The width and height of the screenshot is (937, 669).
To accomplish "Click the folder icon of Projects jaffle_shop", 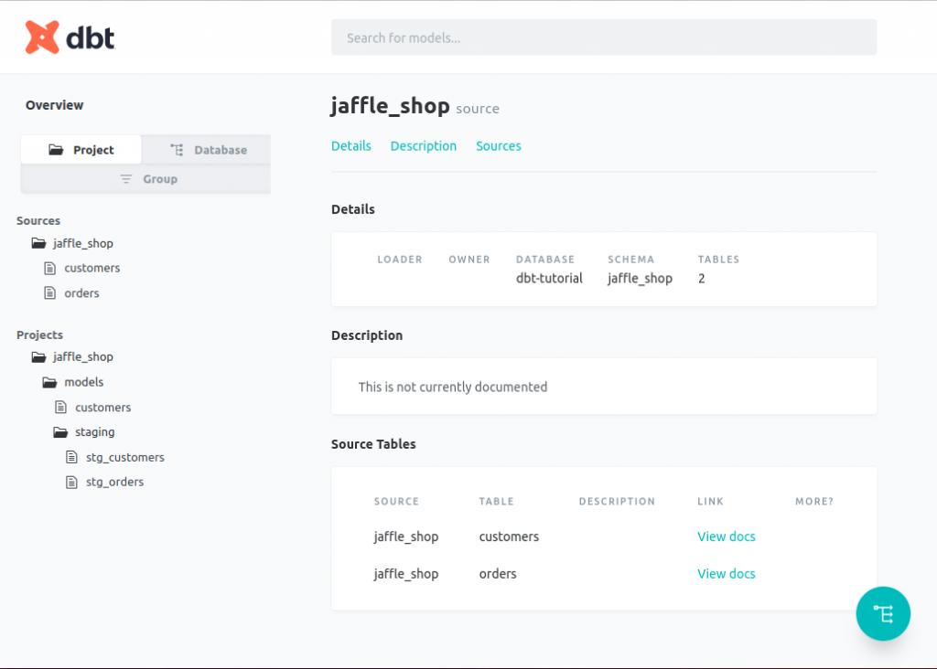I will [38, 356].
